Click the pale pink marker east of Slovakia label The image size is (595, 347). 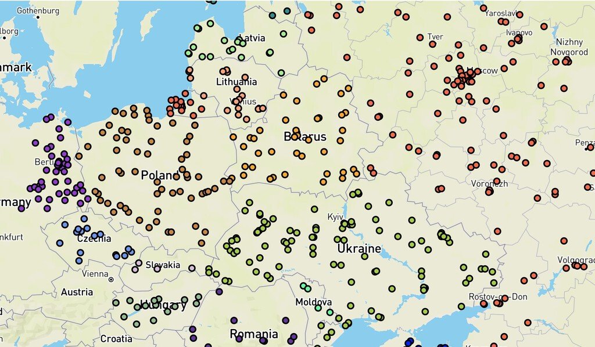pyautogui.click(x=192, y=268)
